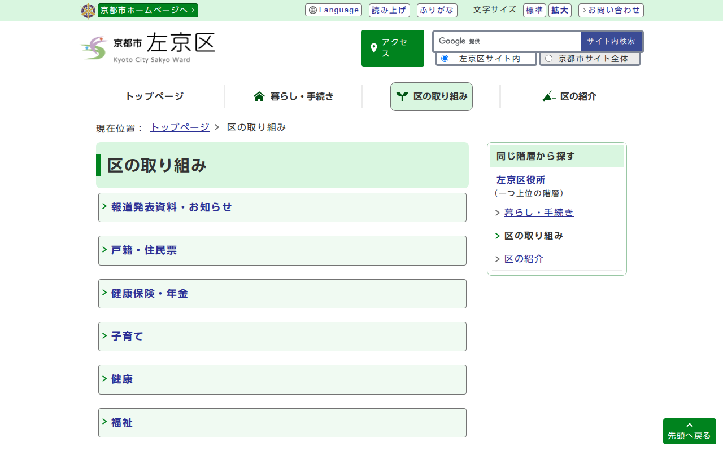This screenshot has width=723, height=451.
Task: Open 区の紹介 in the sidebar menu
Action: coord(524,259)
